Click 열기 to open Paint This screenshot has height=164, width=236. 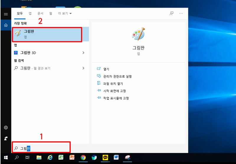[106, 69]
